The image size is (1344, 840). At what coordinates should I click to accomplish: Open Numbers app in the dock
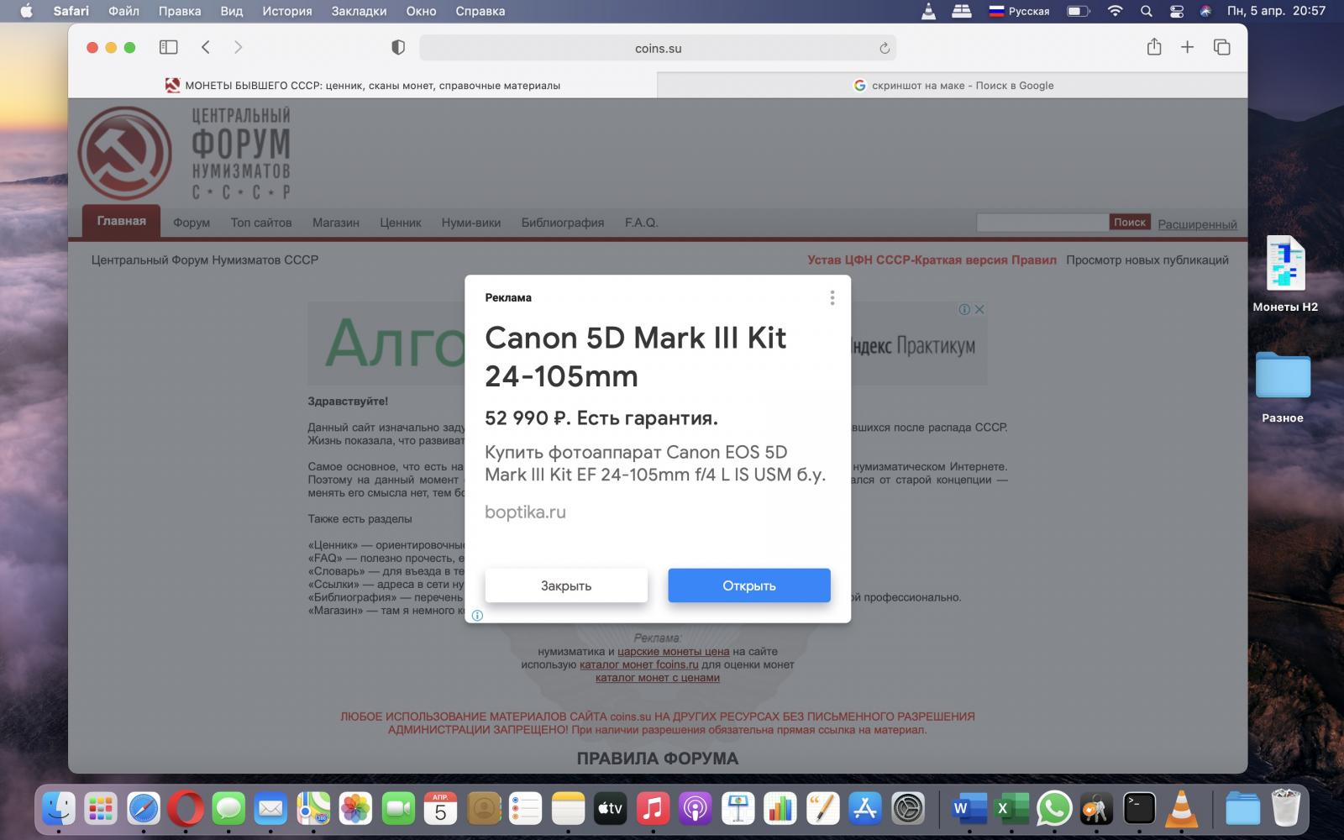point(780,809)
